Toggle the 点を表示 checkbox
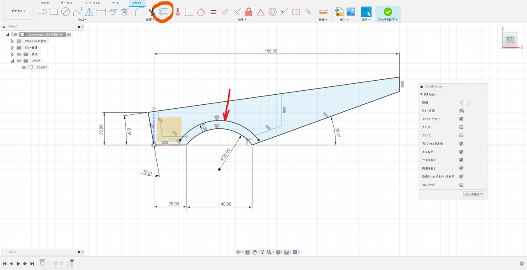Viewport: 527px width, 270px height. pos(461,152)
